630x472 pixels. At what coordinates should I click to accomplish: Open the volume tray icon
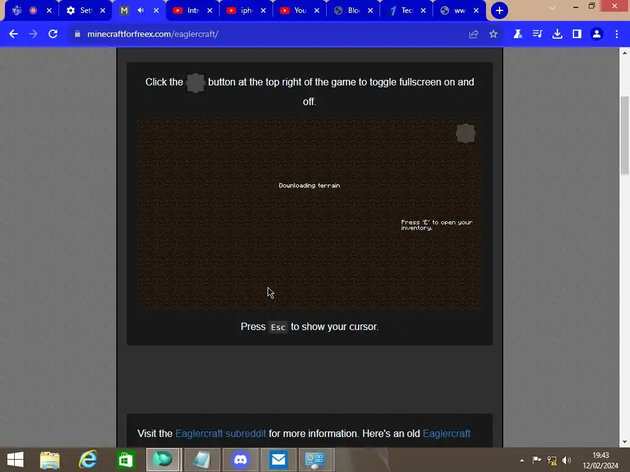(x=567, y=460)
